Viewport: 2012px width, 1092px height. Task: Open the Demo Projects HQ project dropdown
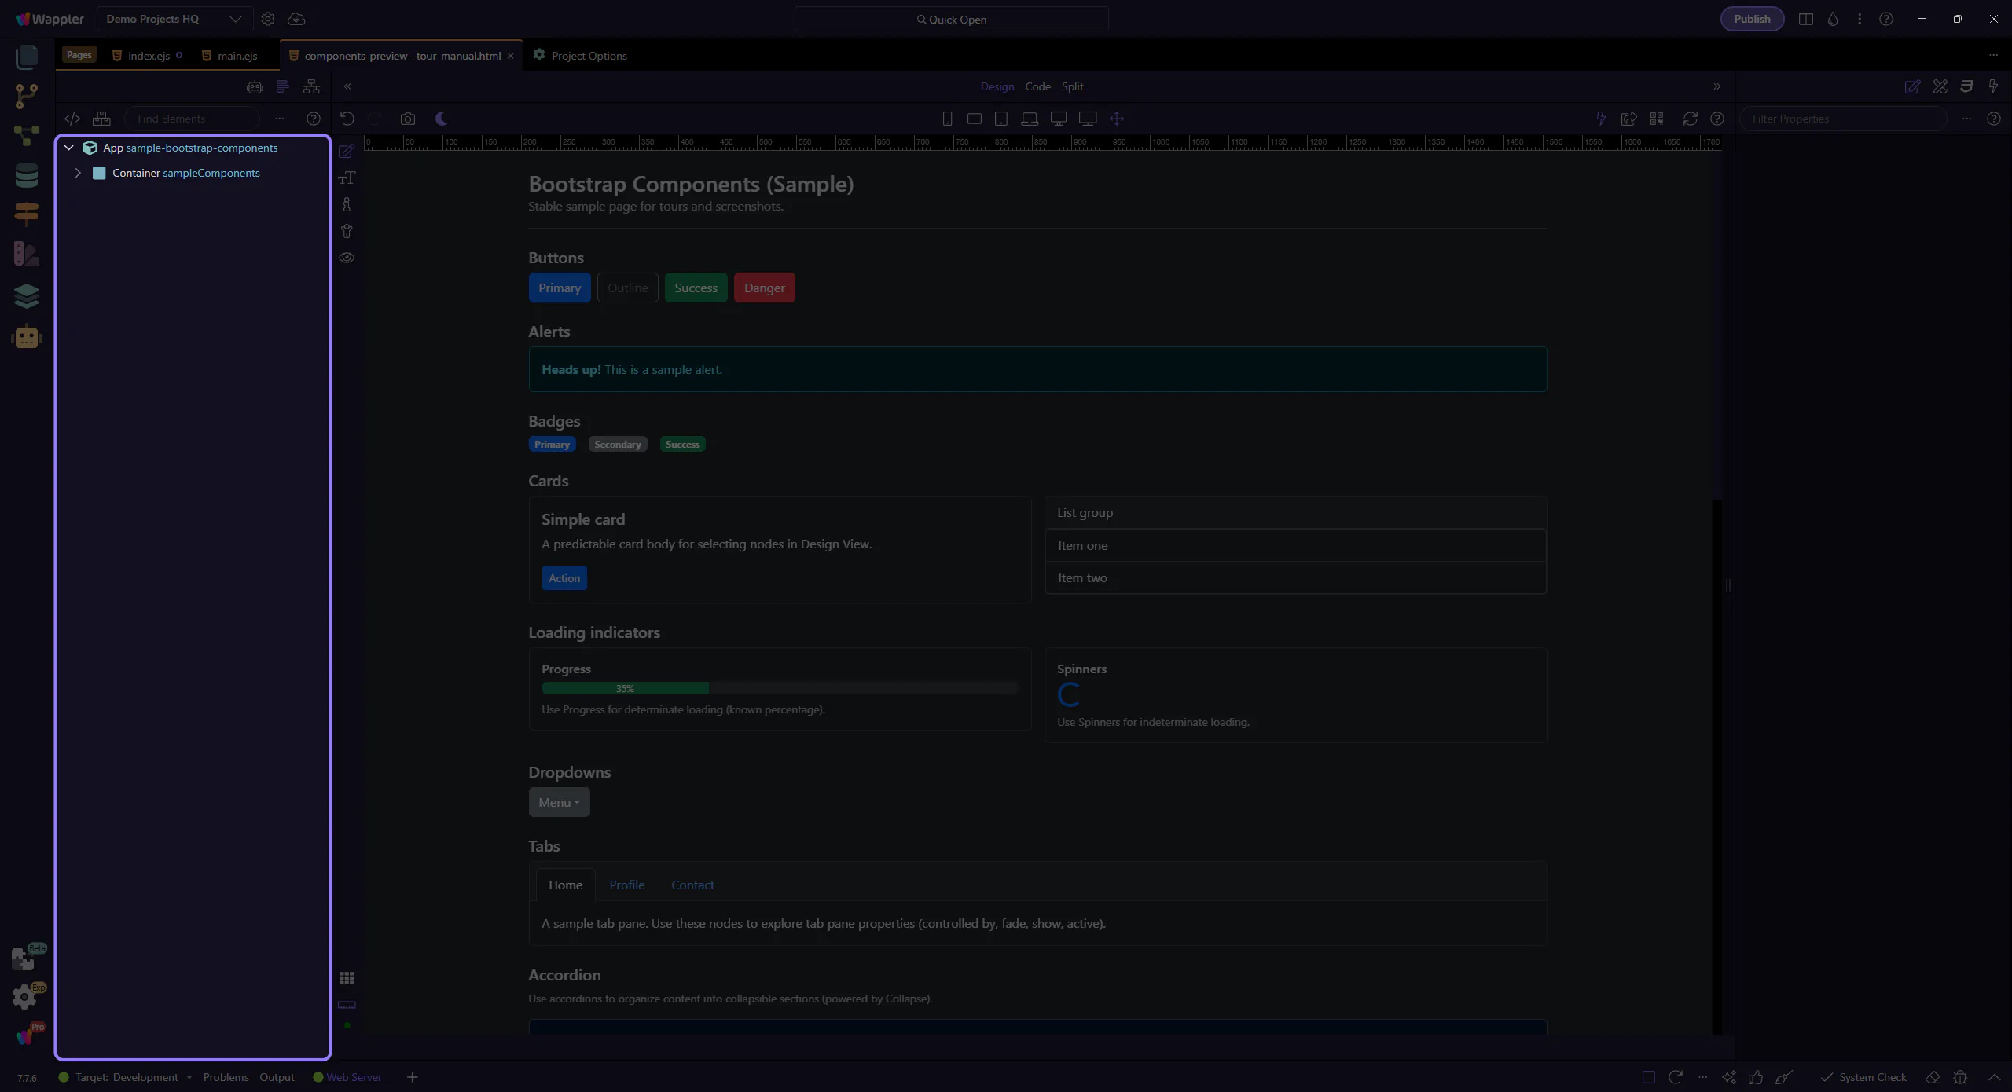coord(174,19)
